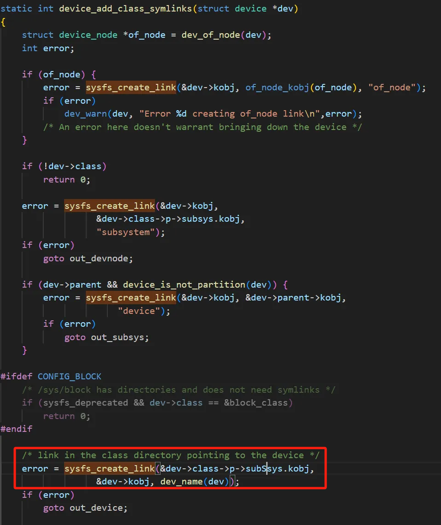Click the /sys/block directories comment
The width and height of the screenshot is (441, 525).
pyautogui.click(x=179, y=389)
